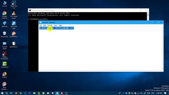The width and height of the screenshot is (169, 95).
Task: Open the Windows Start menu
Action: coord(2,93)
